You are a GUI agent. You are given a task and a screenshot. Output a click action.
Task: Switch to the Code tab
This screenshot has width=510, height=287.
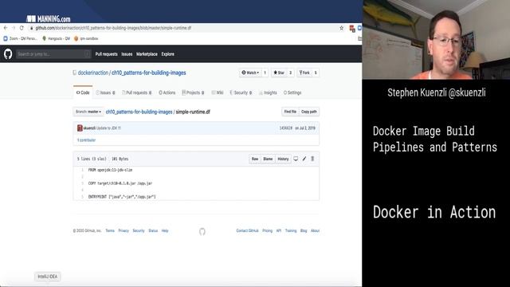tap(83, 92)
